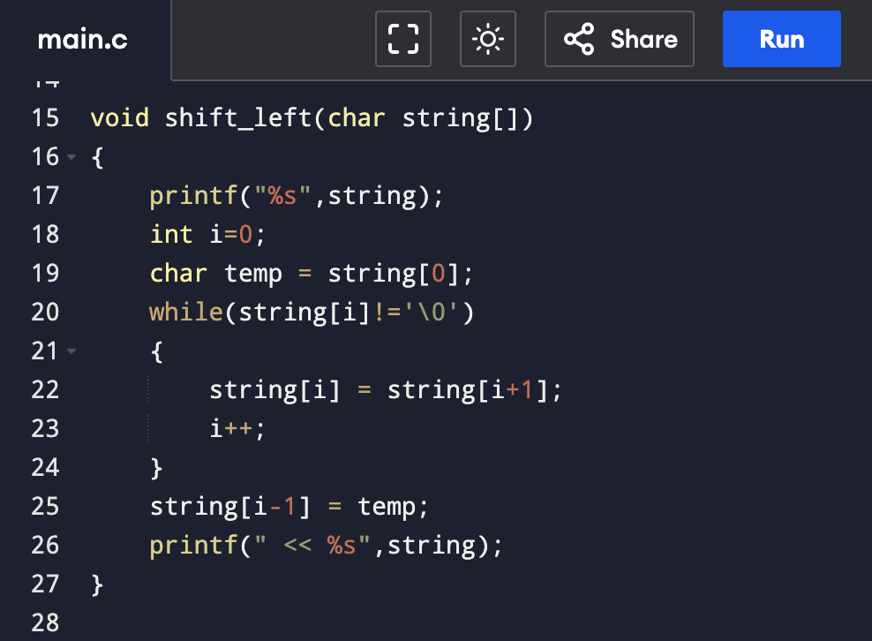Click on shift_left function name

click(238, 118)
